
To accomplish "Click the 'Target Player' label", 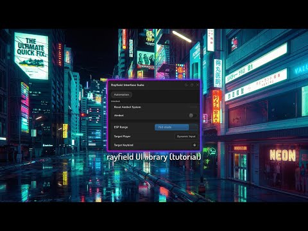I will point(122,136).
